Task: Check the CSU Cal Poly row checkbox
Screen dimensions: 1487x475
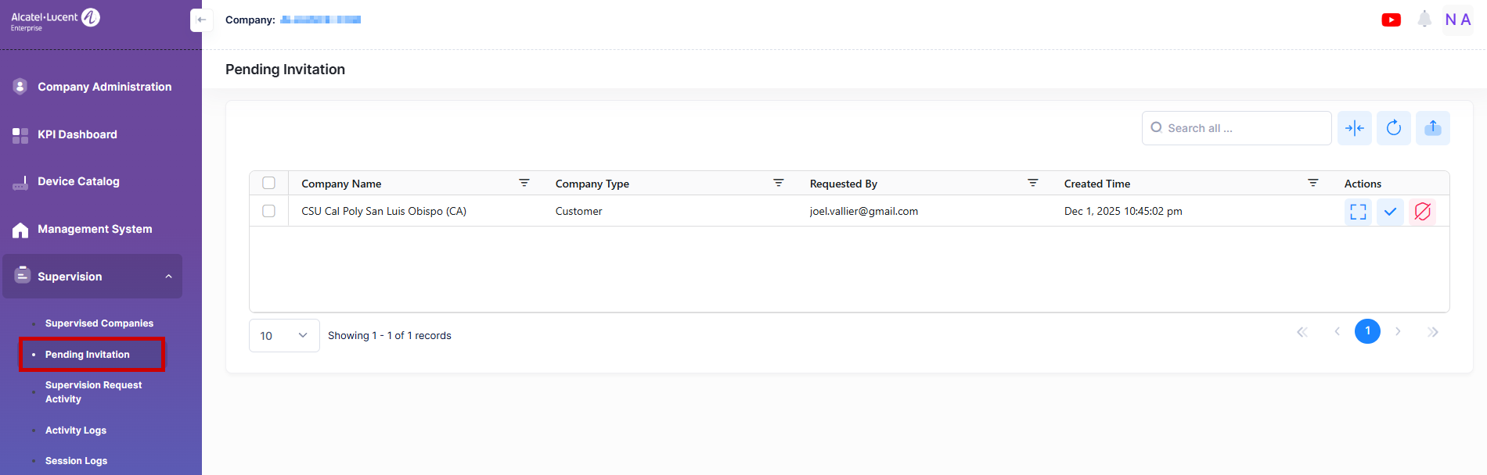Action: pos(268,211)
